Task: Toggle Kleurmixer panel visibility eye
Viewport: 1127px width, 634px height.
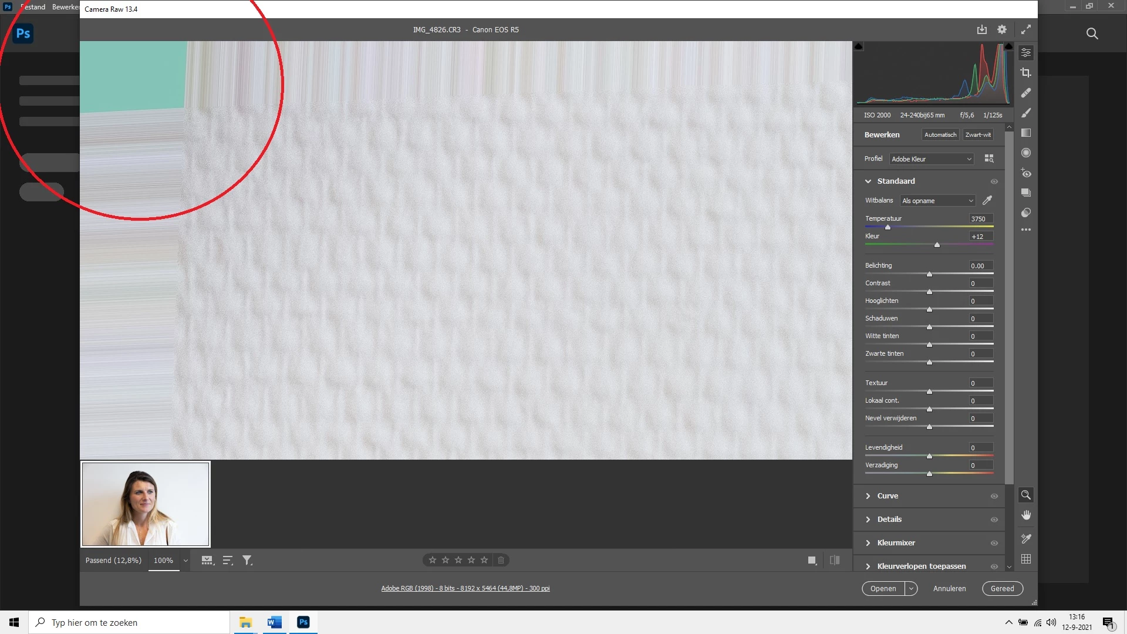Action: pyautogui.click(x=994, y=543)
